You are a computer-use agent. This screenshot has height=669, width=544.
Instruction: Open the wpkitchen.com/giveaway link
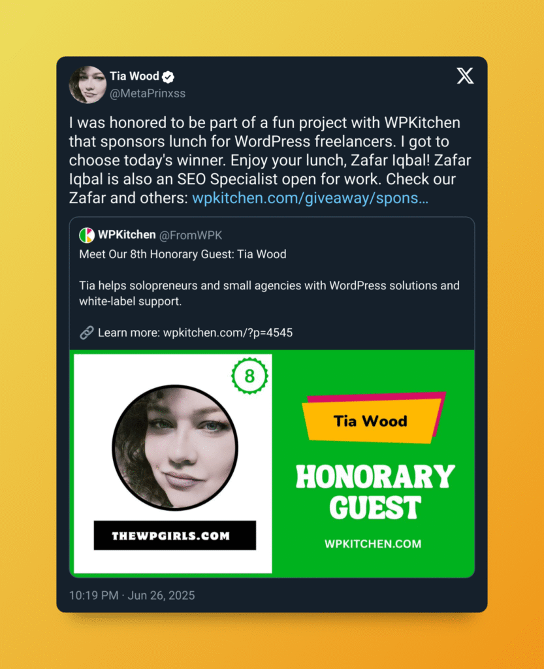(x=310, y=198)
